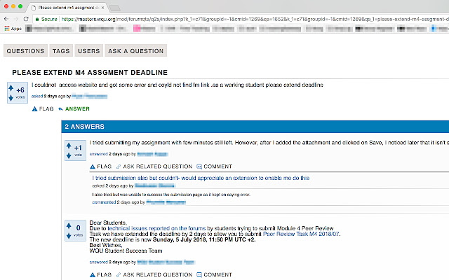Open the USERS tab
This screenshot has width=449, height=280.
click(89, 51)
